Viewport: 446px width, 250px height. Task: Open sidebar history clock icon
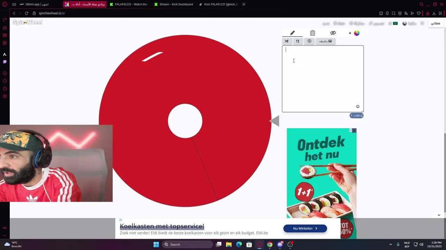pyautogui.click(x=5, y=81)
